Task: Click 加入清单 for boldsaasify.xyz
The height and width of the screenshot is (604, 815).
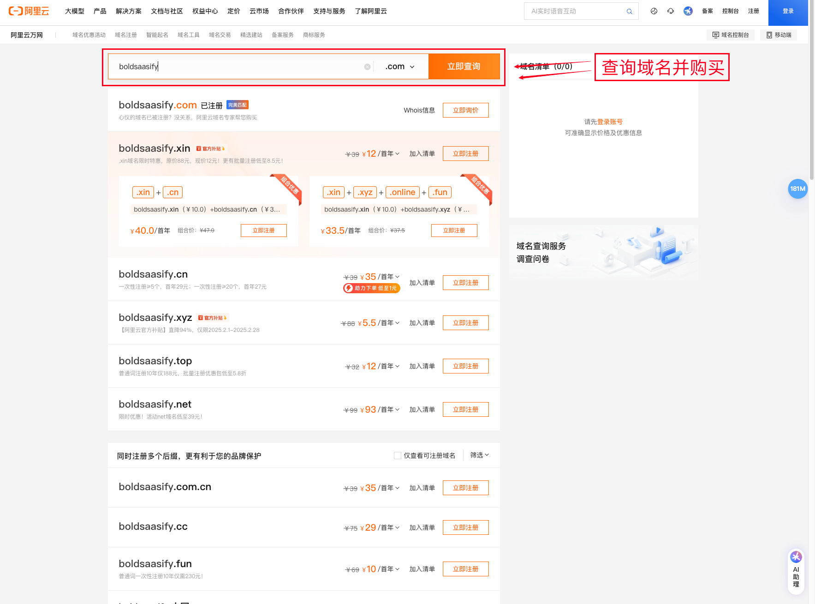Action: coord(422,323)
